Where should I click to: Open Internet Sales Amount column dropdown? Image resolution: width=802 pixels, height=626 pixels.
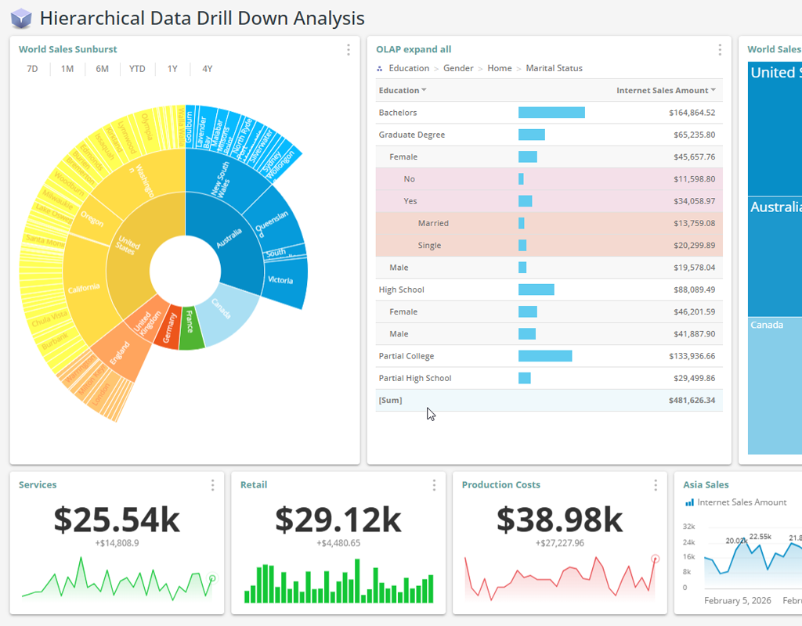click(713, 91)
